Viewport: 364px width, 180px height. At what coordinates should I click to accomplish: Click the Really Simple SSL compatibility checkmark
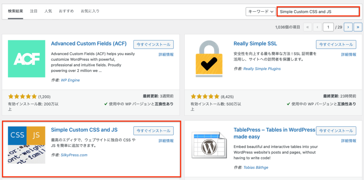tap(288, 104)
